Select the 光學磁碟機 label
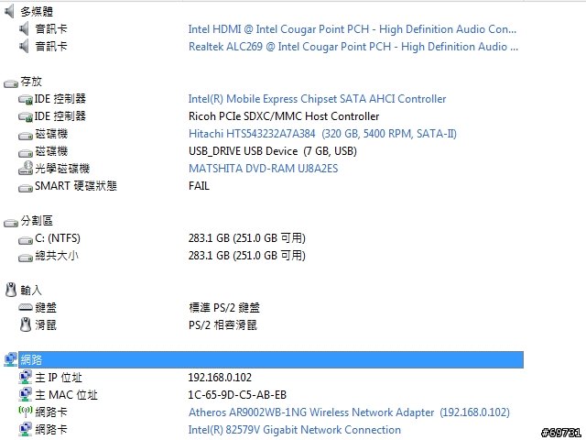 point(62,169)
